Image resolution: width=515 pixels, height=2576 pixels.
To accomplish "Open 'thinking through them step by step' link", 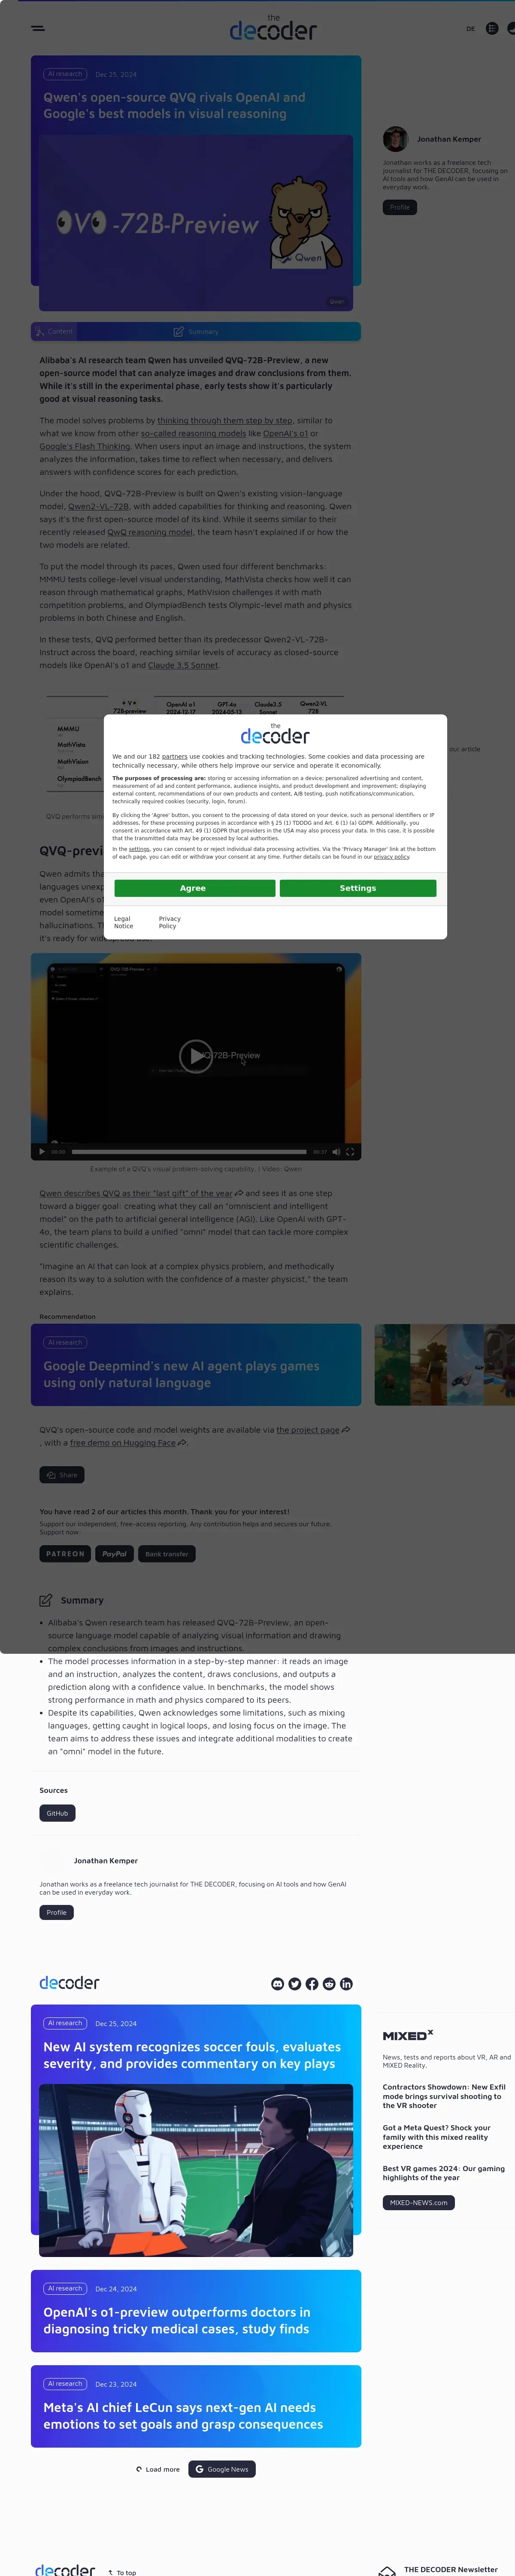I will 225,421.
